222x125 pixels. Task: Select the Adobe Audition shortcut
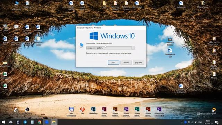click(x=137, y=112)
